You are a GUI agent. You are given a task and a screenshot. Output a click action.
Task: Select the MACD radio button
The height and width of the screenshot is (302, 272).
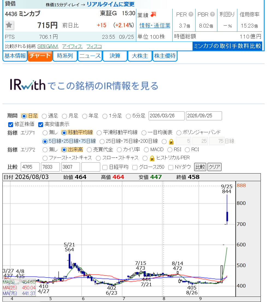pos(146,150)
